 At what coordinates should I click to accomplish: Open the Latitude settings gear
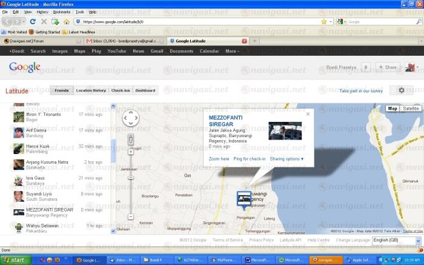coord(401,90)
